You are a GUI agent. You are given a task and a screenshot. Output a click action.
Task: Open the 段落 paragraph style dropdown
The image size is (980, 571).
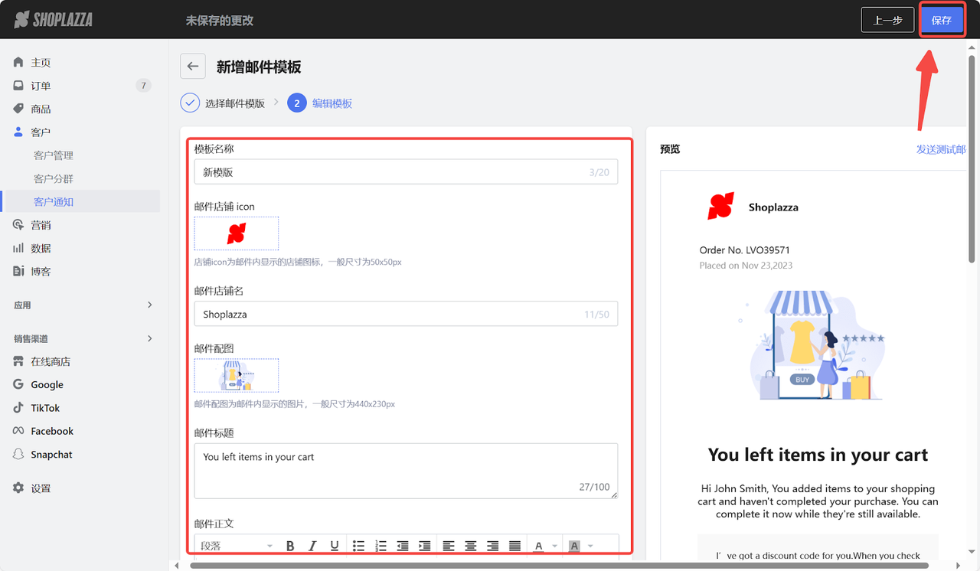236,545
